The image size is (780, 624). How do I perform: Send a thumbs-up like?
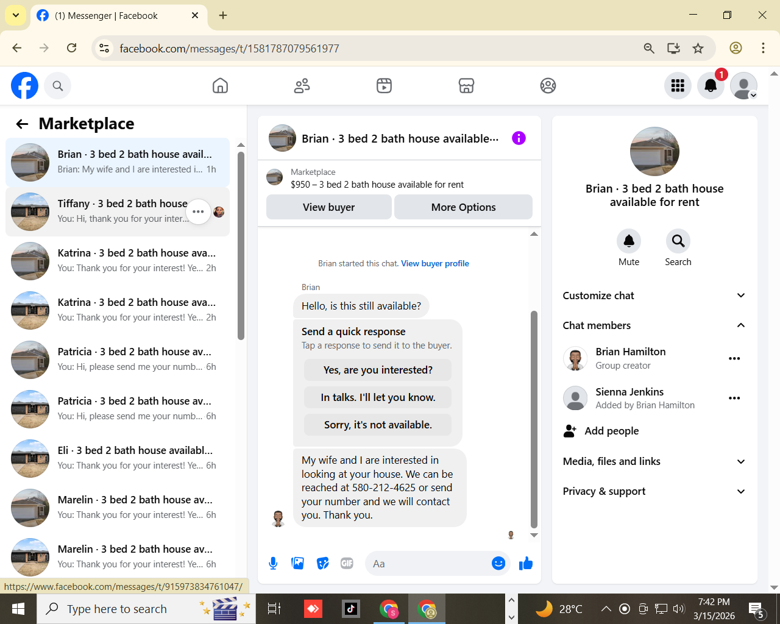526,564
